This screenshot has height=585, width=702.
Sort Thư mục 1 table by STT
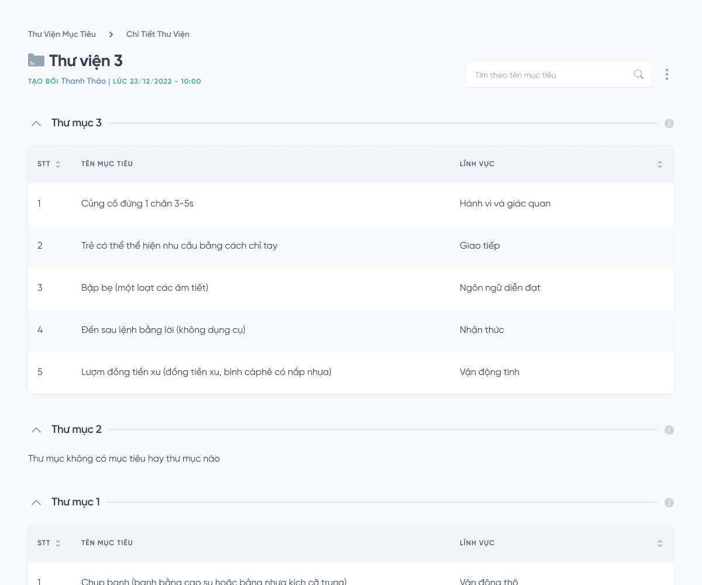(58, 543)
